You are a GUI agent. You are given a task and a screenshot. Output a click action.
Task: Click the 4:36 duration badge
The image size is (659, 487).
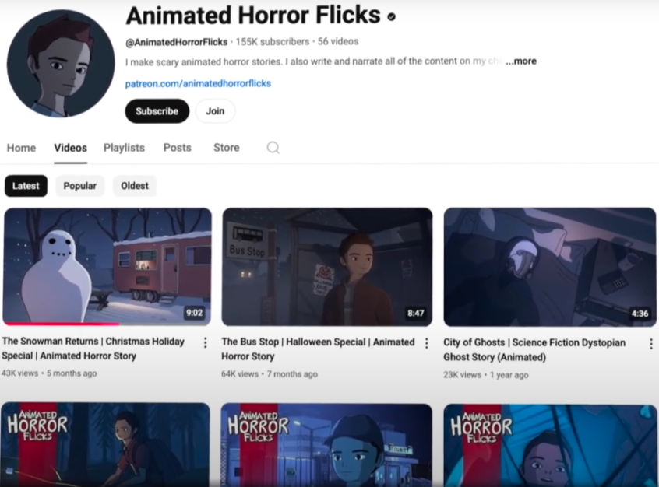pyautogui.click(x=640, y=314)
